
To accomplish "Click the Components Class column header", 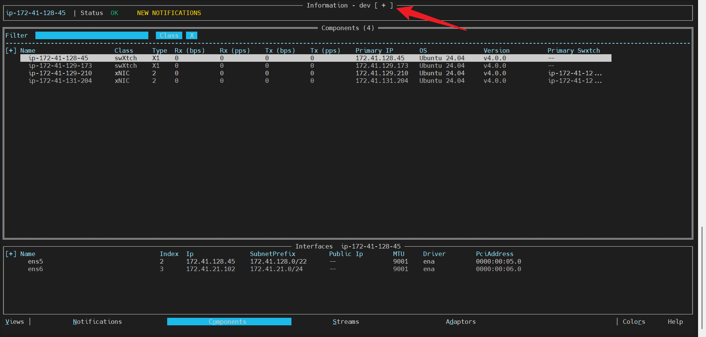I will pos(124,50).
